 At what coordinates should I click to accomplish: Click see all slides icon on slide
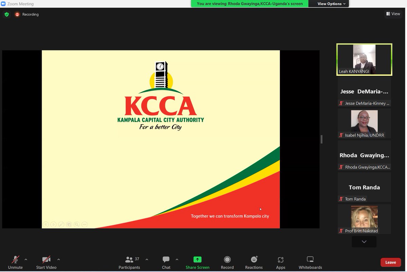(x=69, y=224)
